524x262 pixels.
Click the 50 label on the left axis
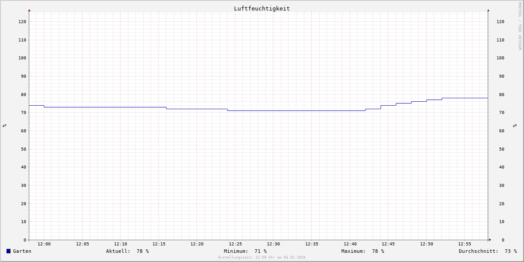[24, 149]
